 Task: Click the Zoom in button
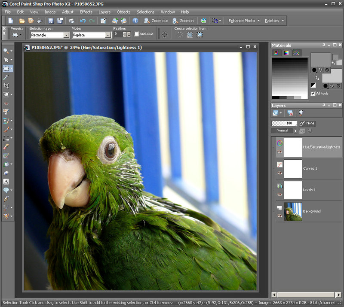(183, 21)
